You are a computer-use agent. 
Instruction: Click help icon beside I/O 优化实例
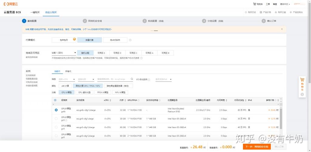(149, 80)
